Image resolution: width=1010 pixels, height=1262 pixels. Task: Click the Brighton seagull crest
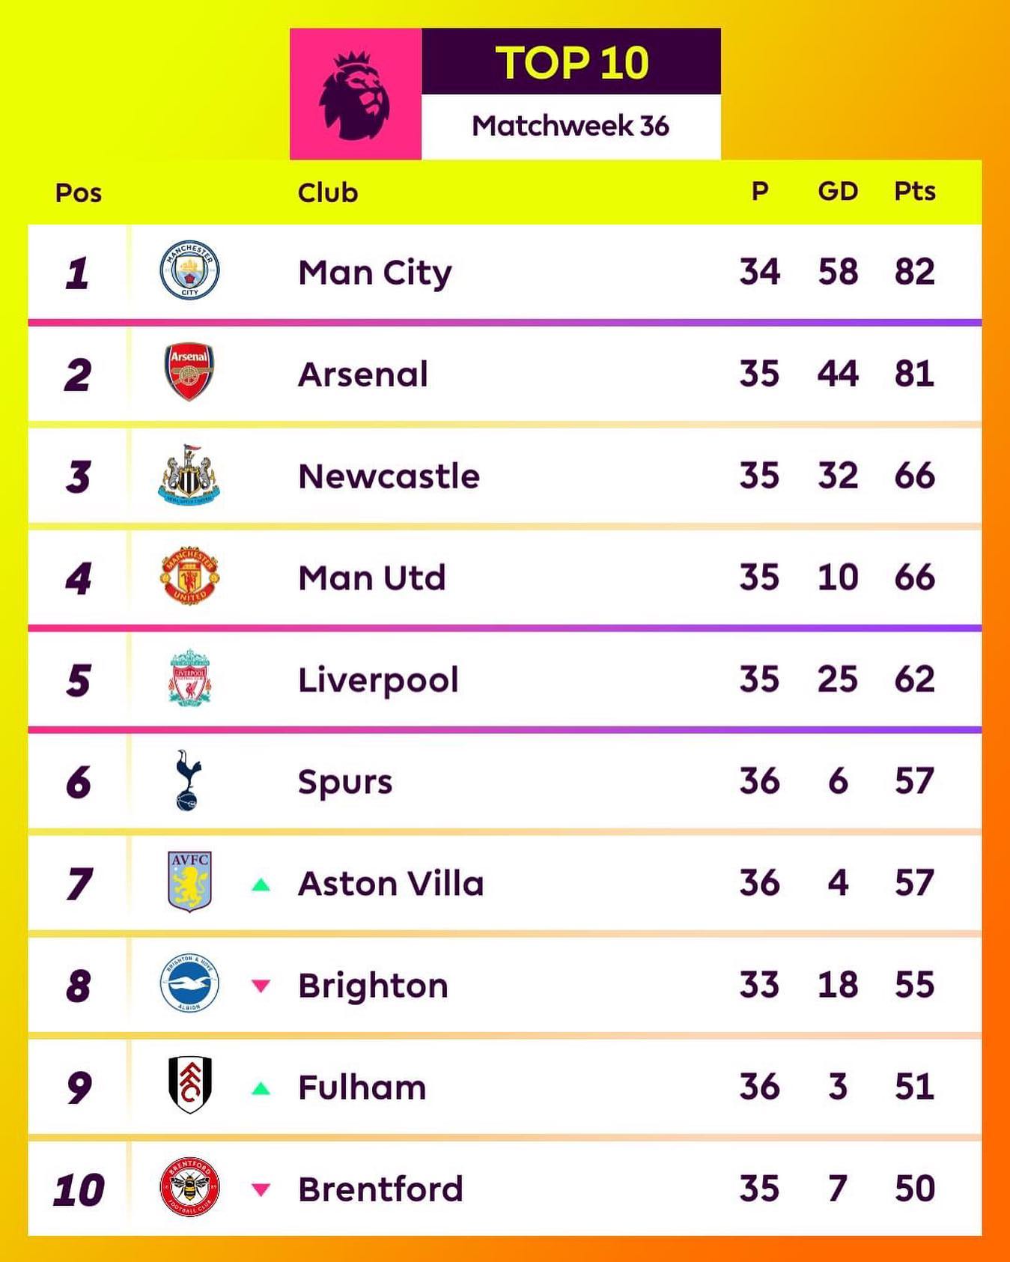tap(189, 983)
